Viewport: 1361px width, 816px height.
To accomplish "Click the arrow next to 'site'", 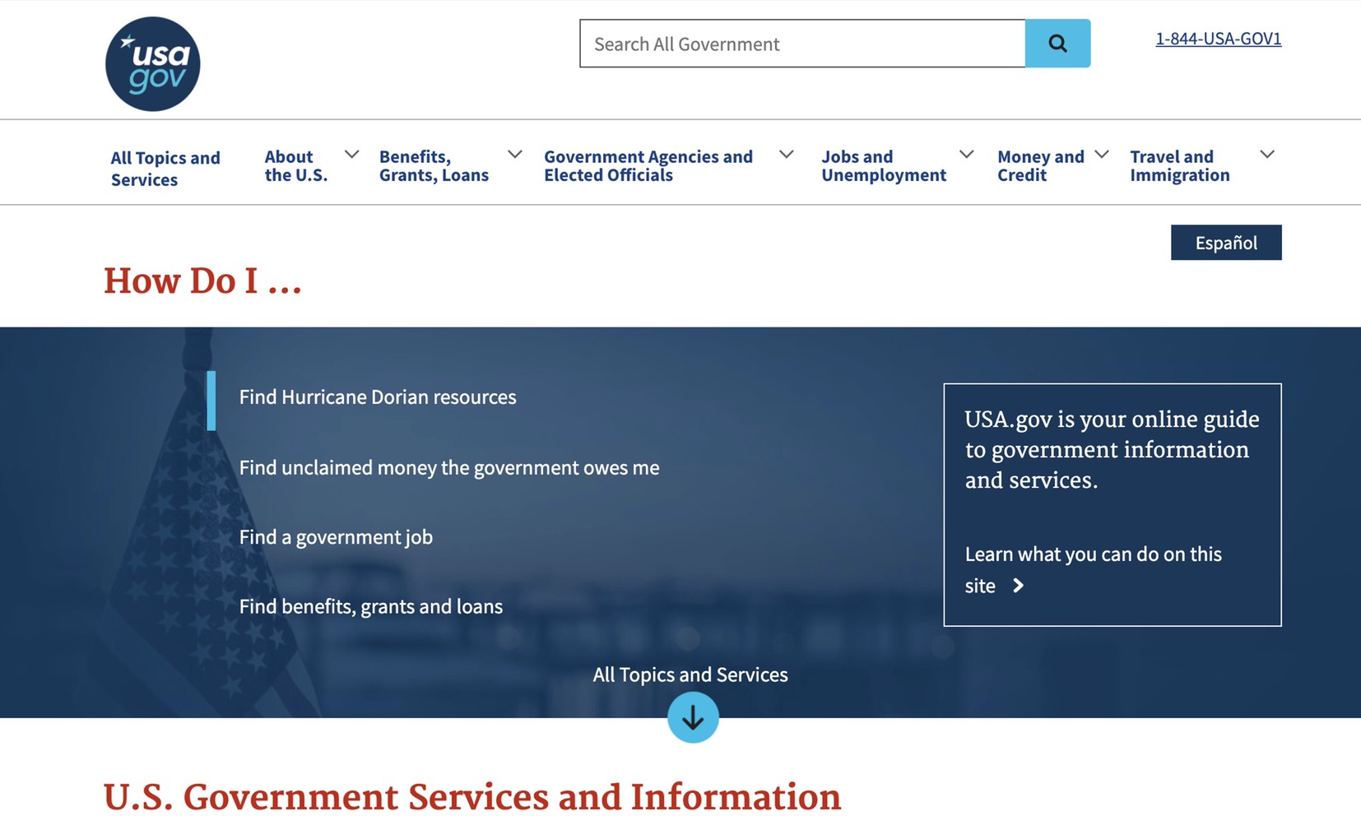I will coord(1018,586).
